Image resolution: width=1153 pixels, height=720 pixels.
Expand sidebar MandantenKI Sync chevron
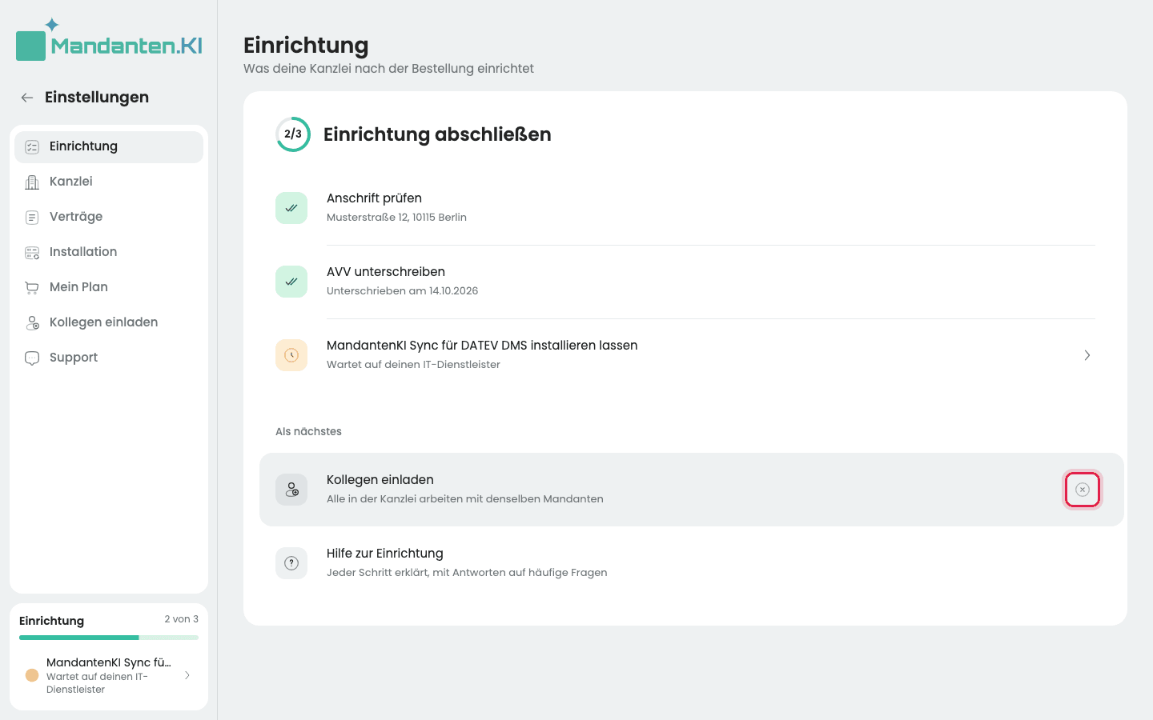point(187,675)
